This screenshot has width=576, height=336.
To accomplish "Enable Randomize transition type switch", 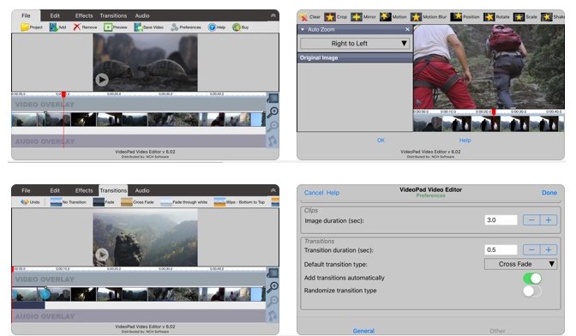I will point(532,291).
